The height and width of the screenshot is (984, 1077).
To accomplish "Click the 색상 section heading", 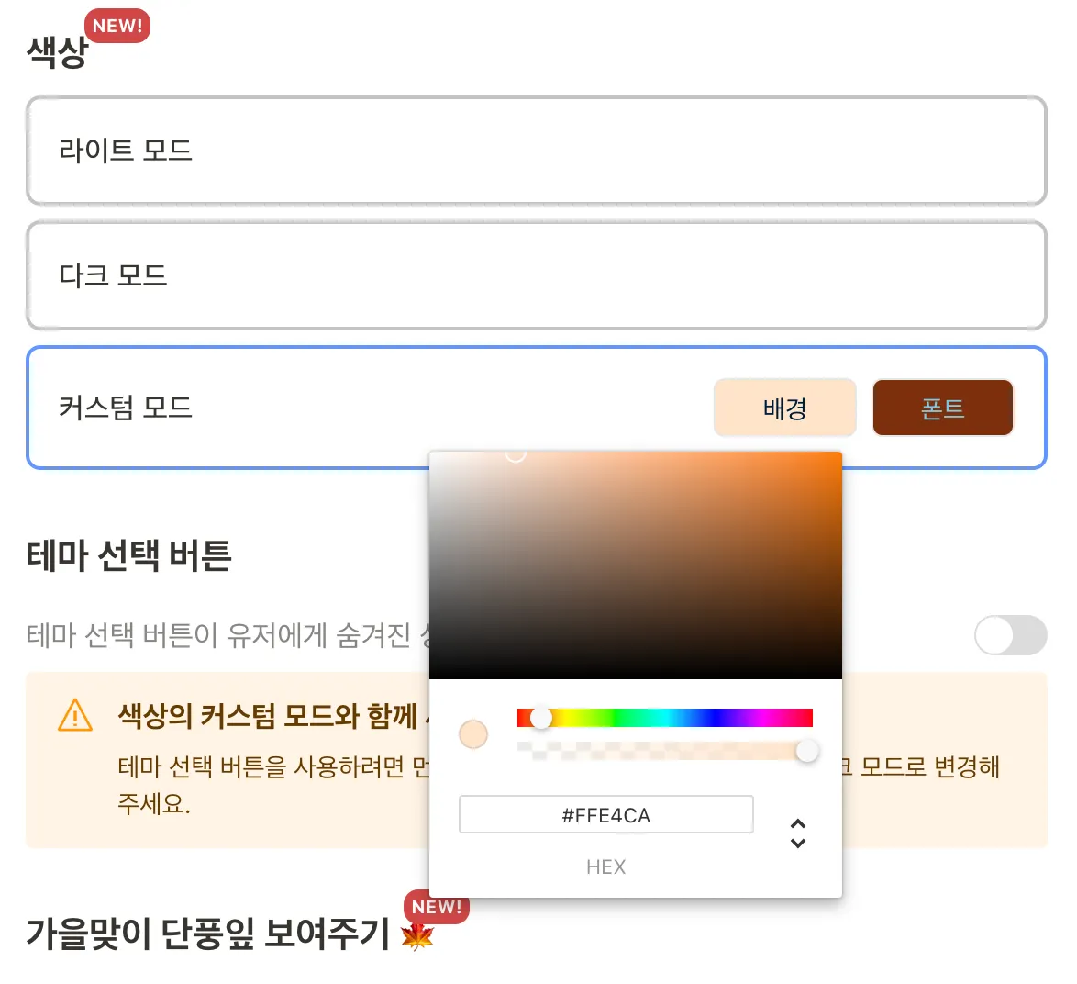I will coord(58,52).
